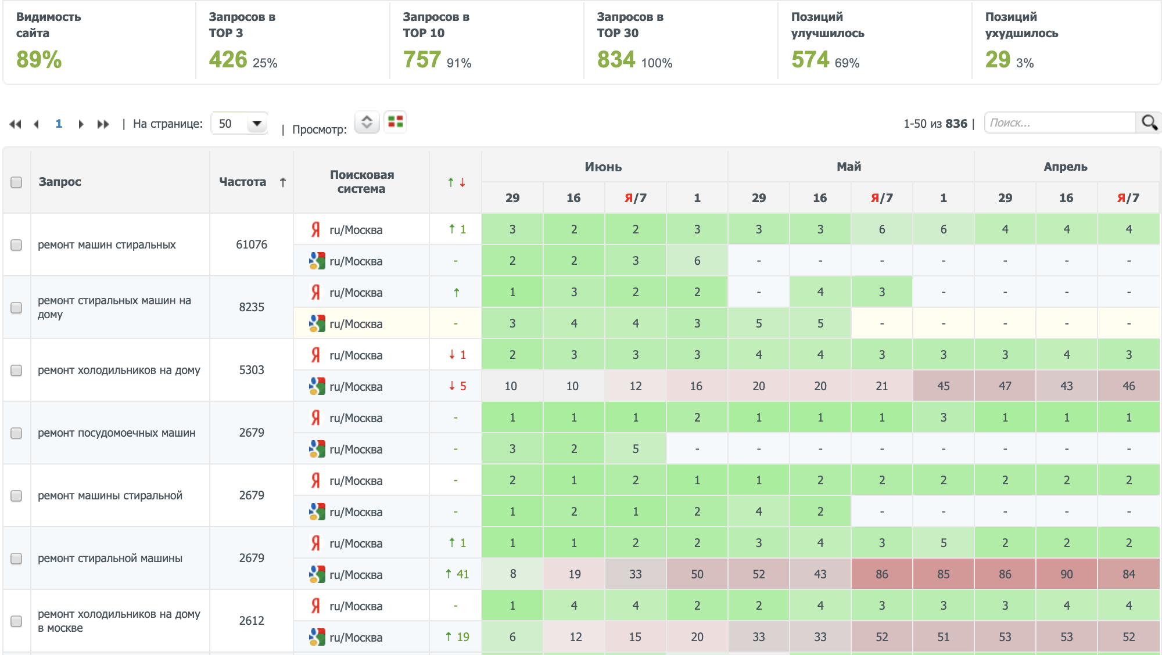The image size is (1162, 655).
Task: Open page number 1 link
Action: [59, 124]
